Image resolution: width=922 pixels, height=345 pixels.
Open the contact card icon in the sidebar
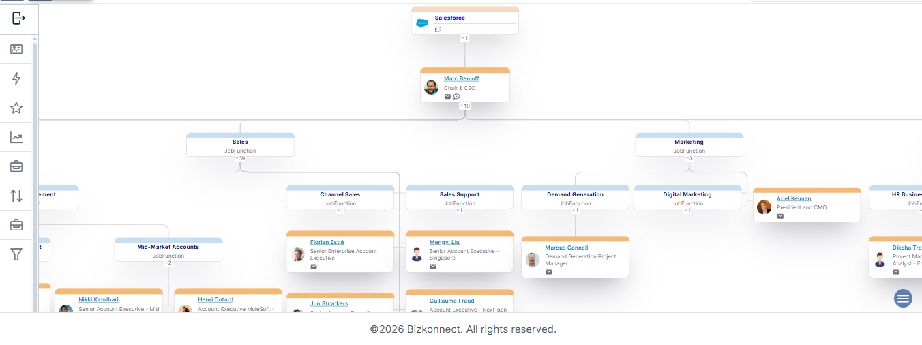click(x=16, y=49)
